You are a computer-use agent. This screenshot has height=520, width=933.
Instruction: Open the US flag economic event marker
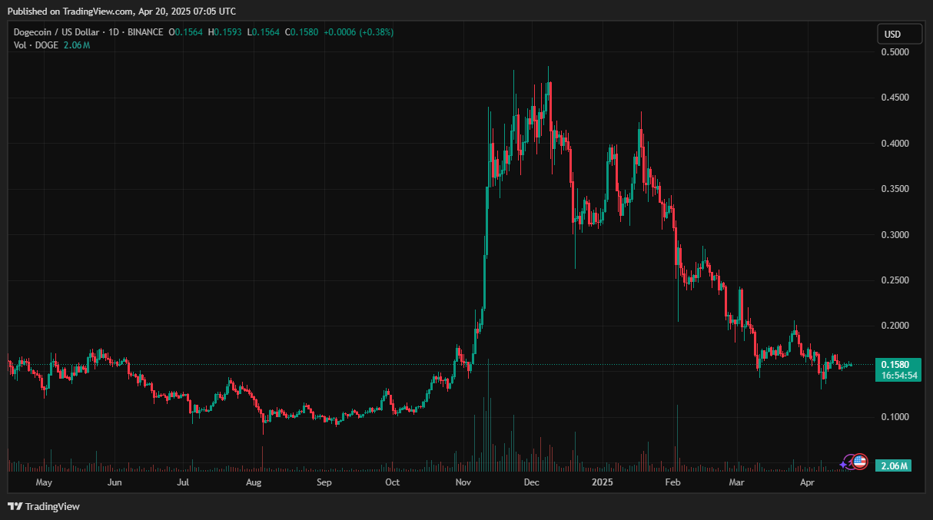[x=860, y=462]
